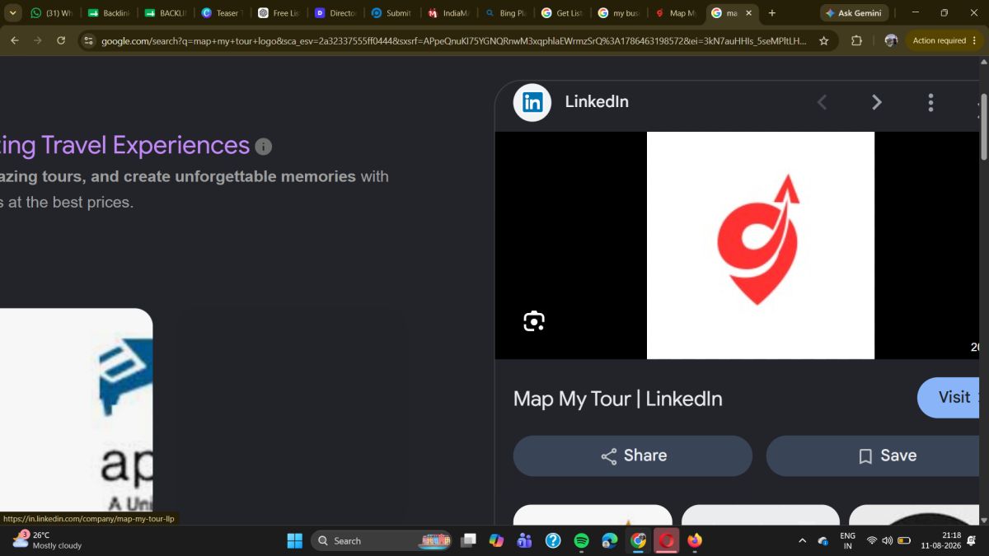Switch to the Directo tab
This screenshot has height=556, width=989.
335,13
